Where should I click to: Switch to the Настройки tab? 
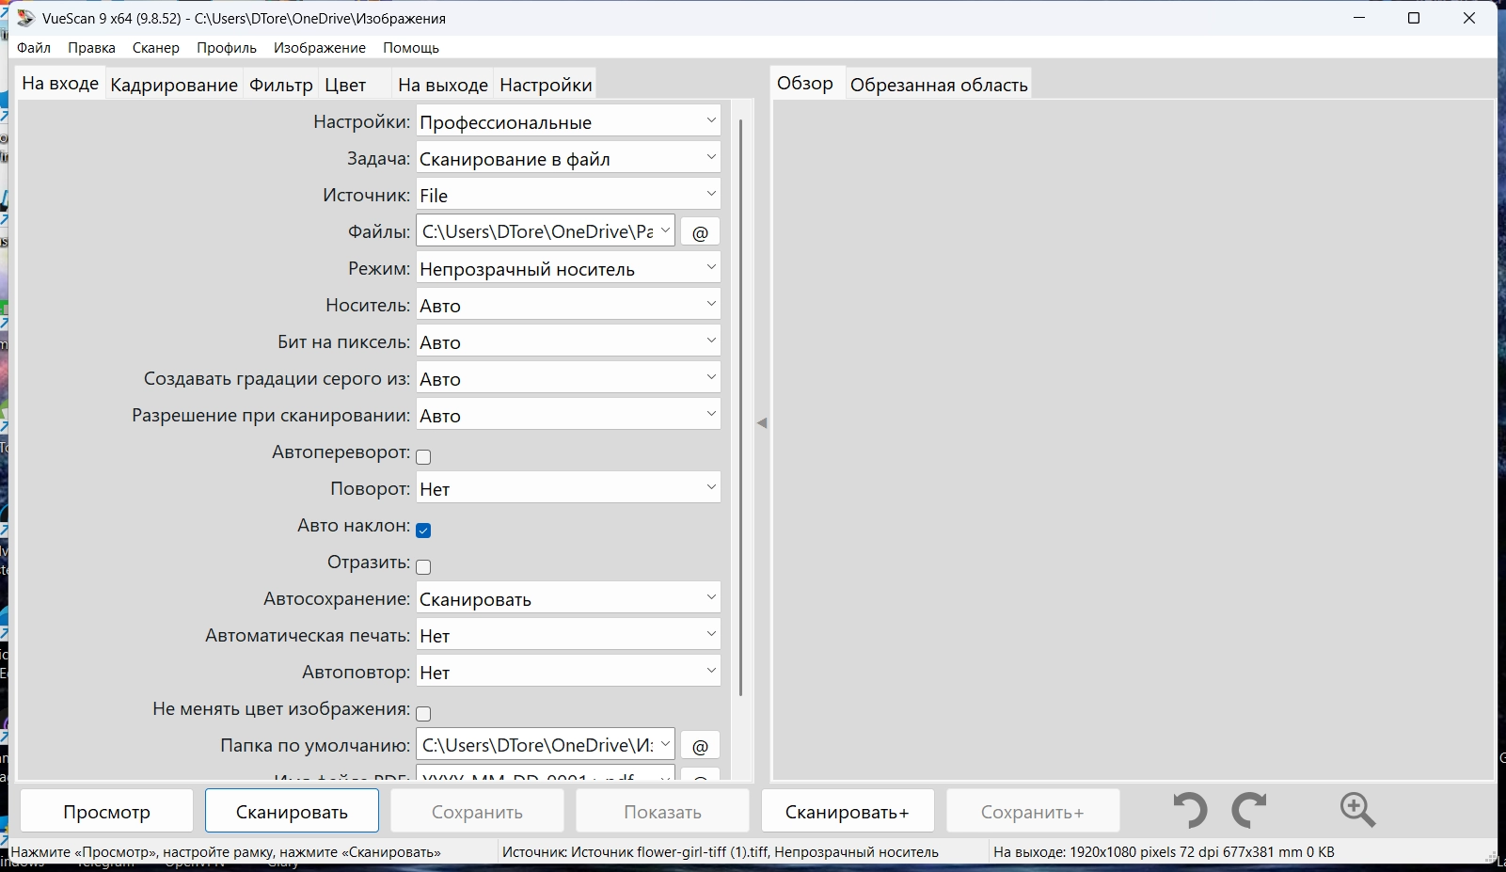click(546, 85)
